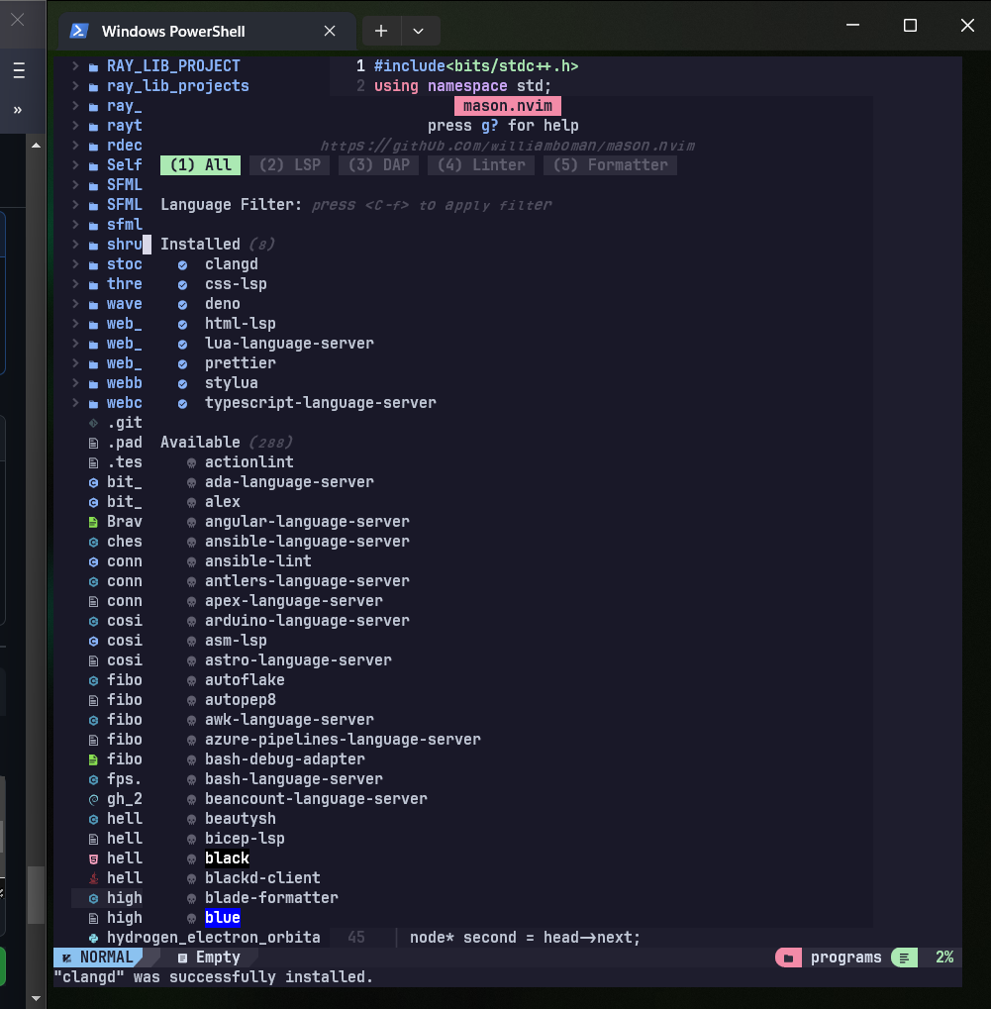Click the + button to open a new terminal tab

(381, 31)
